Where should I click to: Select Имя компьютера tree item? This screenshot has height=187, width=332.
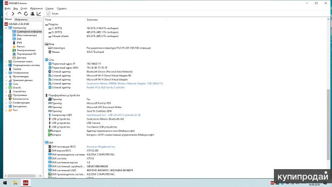pos(24,35)
